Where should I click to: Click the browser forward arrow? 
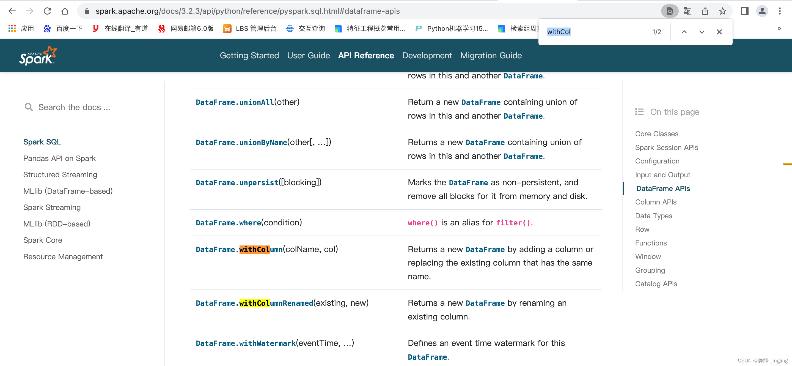(30, 11)
